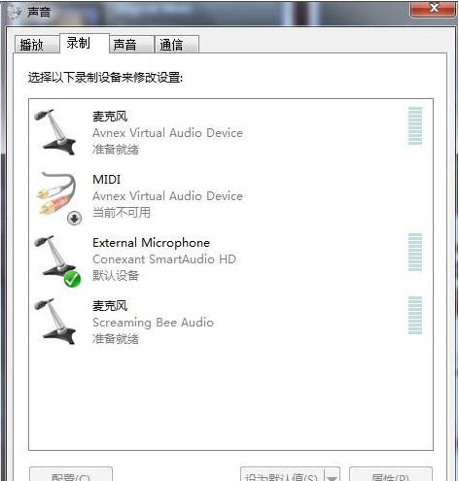Screen dimensions: 459x481
Task: Click the MIDI unavailable down-arrow badge
Action: [x=74, y=218]
